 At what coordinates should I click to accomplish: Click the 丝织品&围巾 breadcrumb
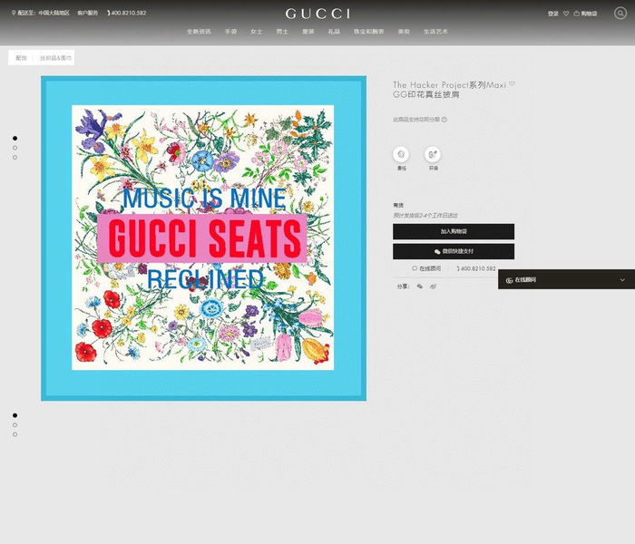pyautogui.click(x=55, y=58)
